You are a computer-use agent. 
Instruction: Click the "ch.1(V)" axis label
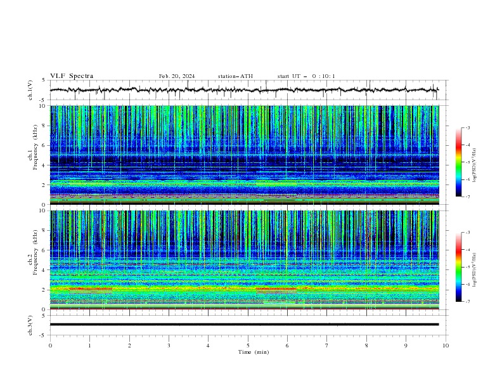pos(30,90)
